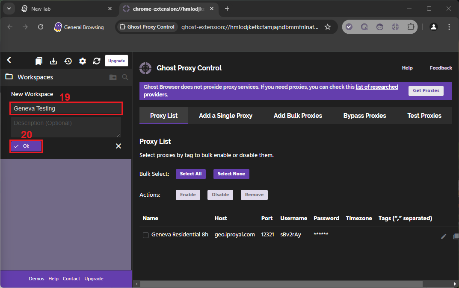Click Help in the Proxy Control header
This screenshot has height=288, width=459.
(x=407, y=68)
